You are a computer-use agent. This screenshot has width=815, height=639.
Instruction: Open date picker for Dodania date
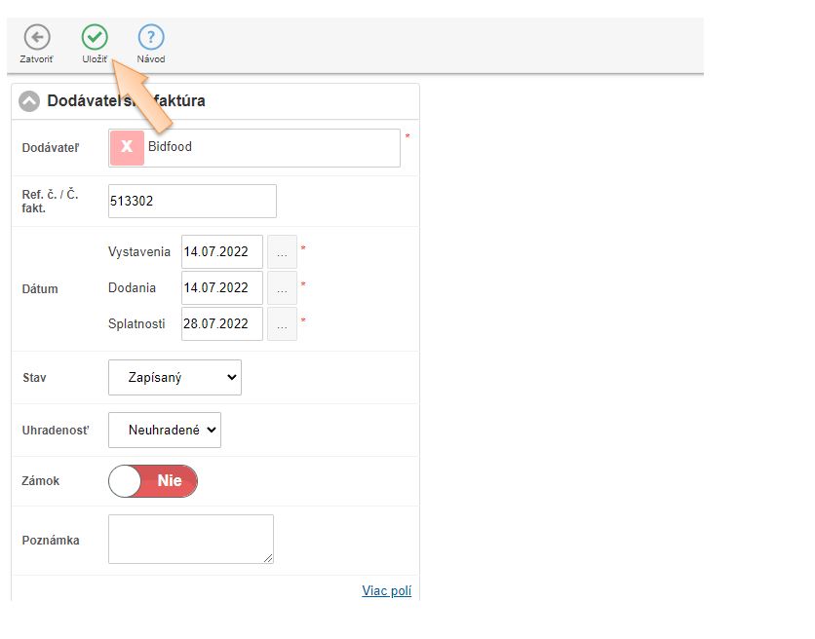(282, 287)
